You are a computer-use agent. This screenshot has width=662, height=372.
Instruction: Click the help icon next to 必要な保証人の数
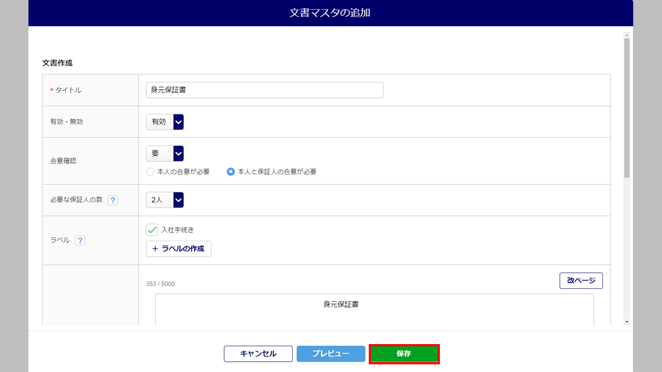[x=113, y=200]
